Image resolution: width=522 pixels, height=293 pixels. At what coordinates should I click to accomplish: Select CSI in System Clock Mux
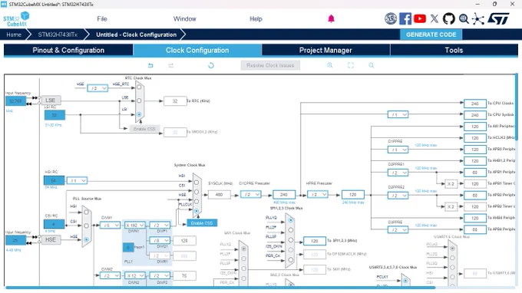197,192
